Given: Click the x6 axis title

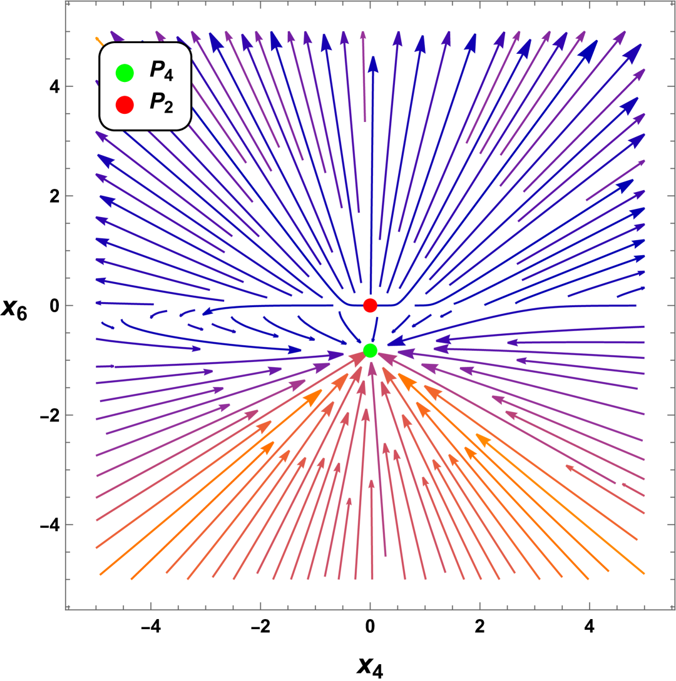Looking at the screenshot, I should (14, 309).
